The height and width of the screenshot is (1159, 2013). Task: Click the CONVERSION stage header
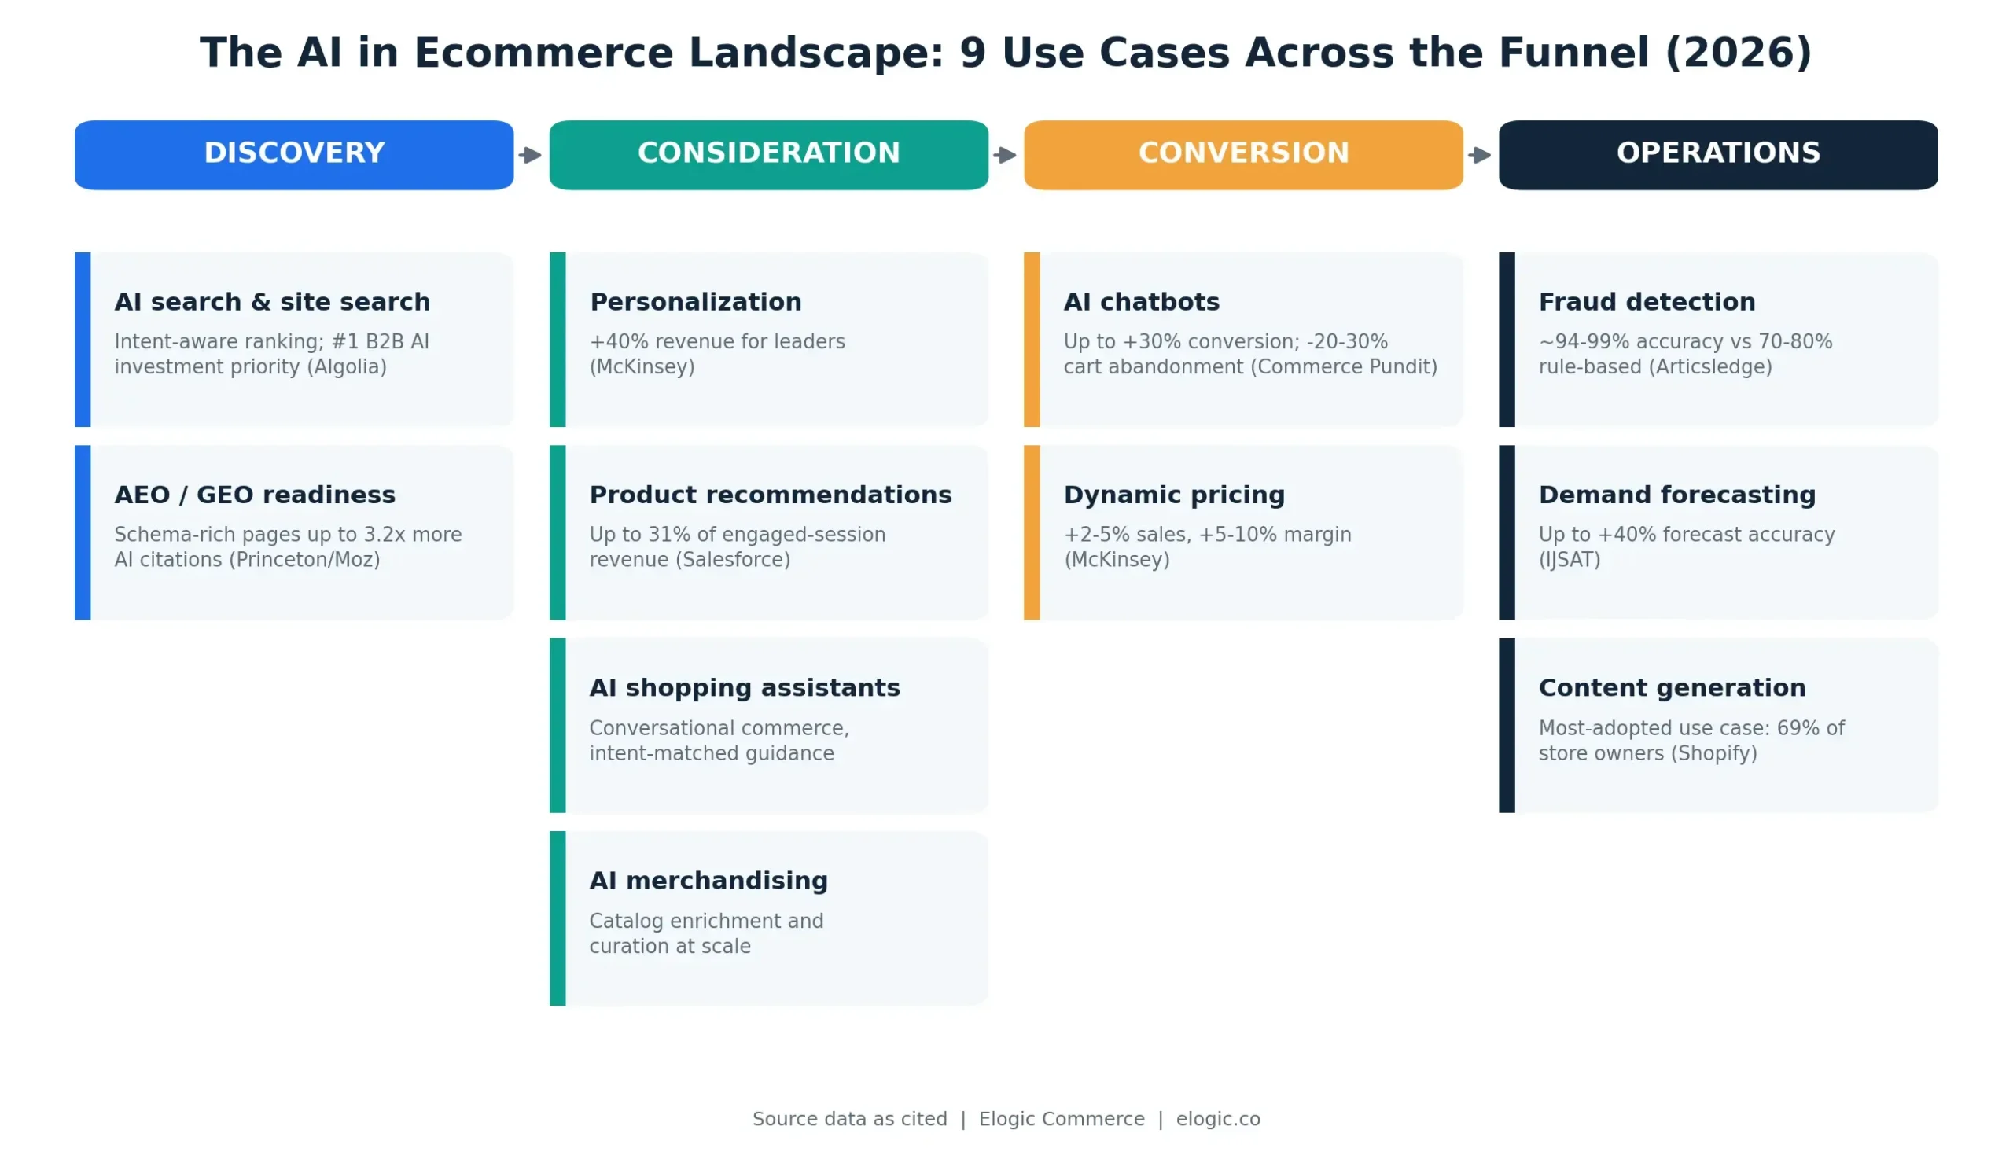click(1242, 154)
